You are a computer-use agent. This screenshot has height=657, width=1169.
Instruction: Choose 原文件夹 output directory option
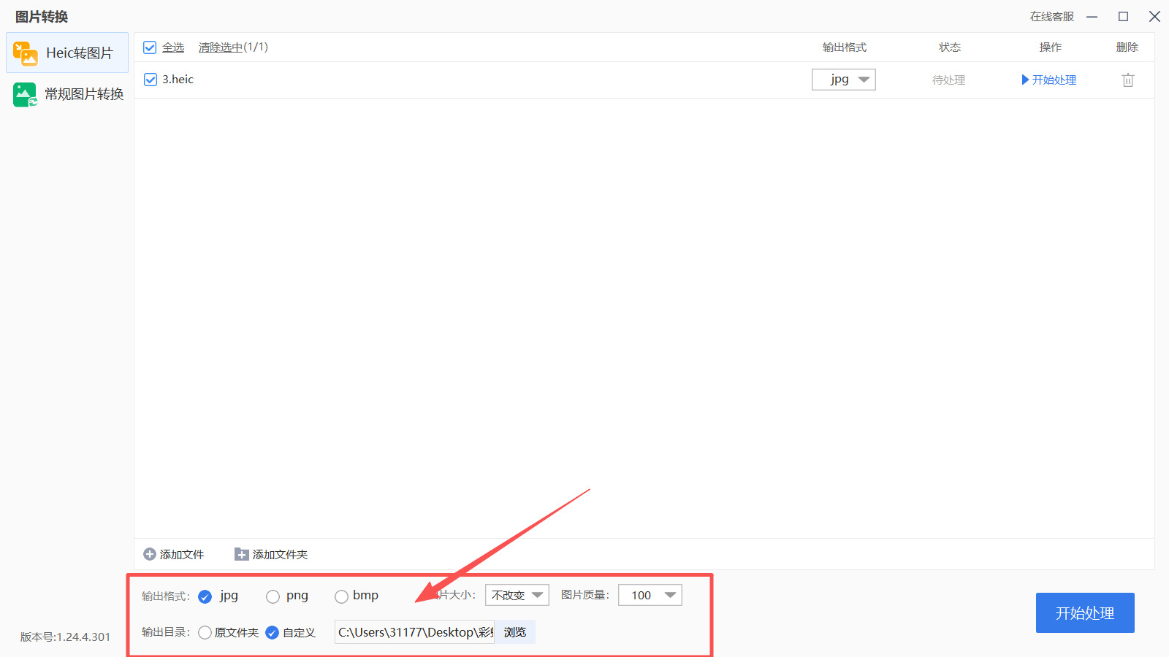tap(205, 632)
